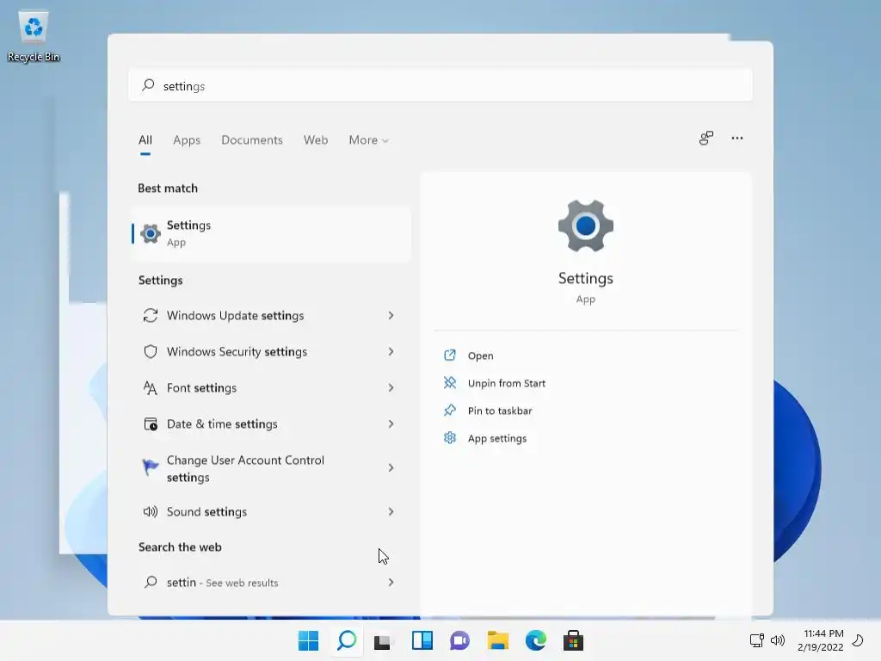Viewport: 881px width, 661px height.
Task: Click 'settin - See web results' text
Action: pyautogui.click(x=222, y=583)
